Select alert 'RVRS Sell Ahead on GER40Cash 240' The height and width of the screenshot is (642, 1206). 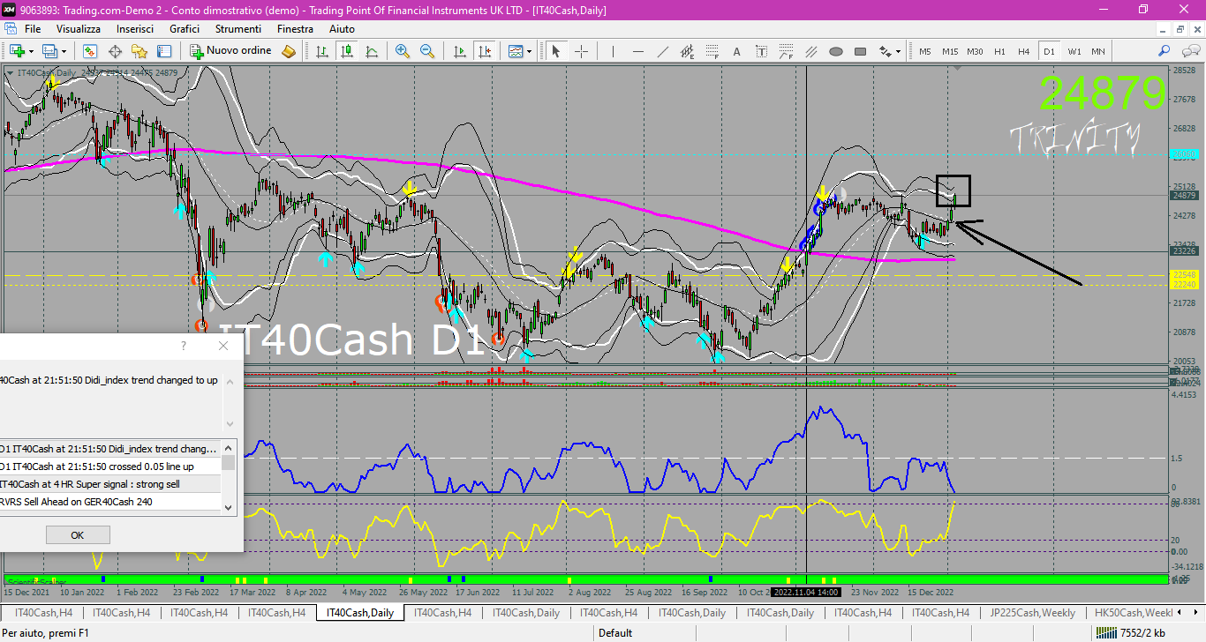click(109, 502)
